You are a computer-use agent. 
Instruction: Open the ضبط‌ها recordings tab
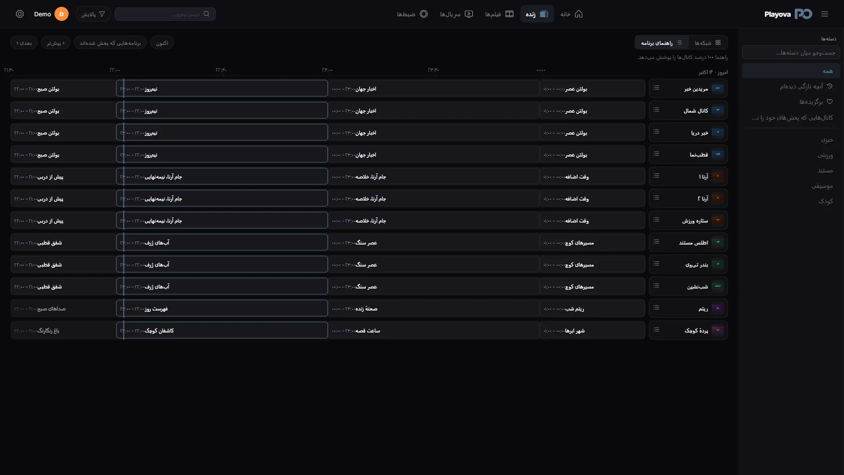coord(412,14)
